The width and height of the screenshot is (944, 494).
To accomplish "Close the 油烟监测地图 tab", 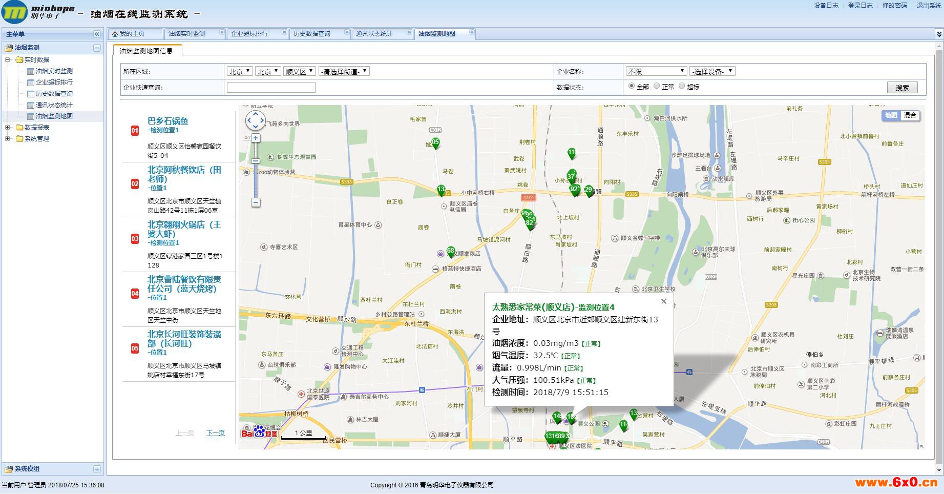I will (472, 32).
